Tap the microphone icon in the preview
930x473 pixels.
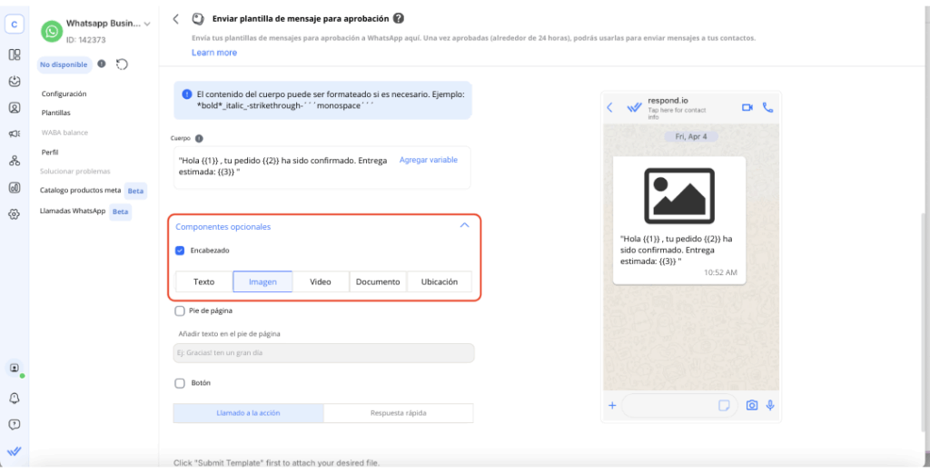(x=770, y=406)
